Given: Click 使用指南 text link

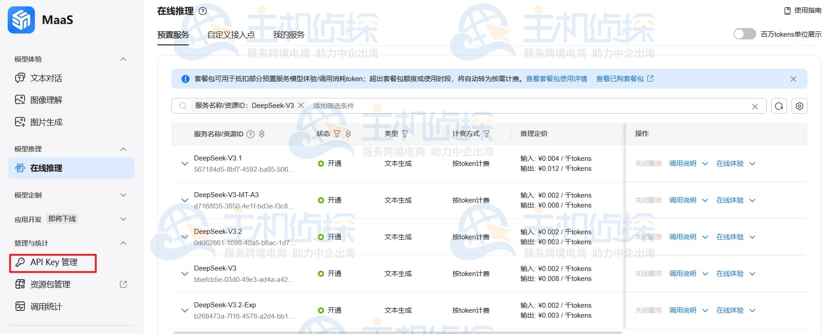Looking at the screenshot, I should pos(807,10).
